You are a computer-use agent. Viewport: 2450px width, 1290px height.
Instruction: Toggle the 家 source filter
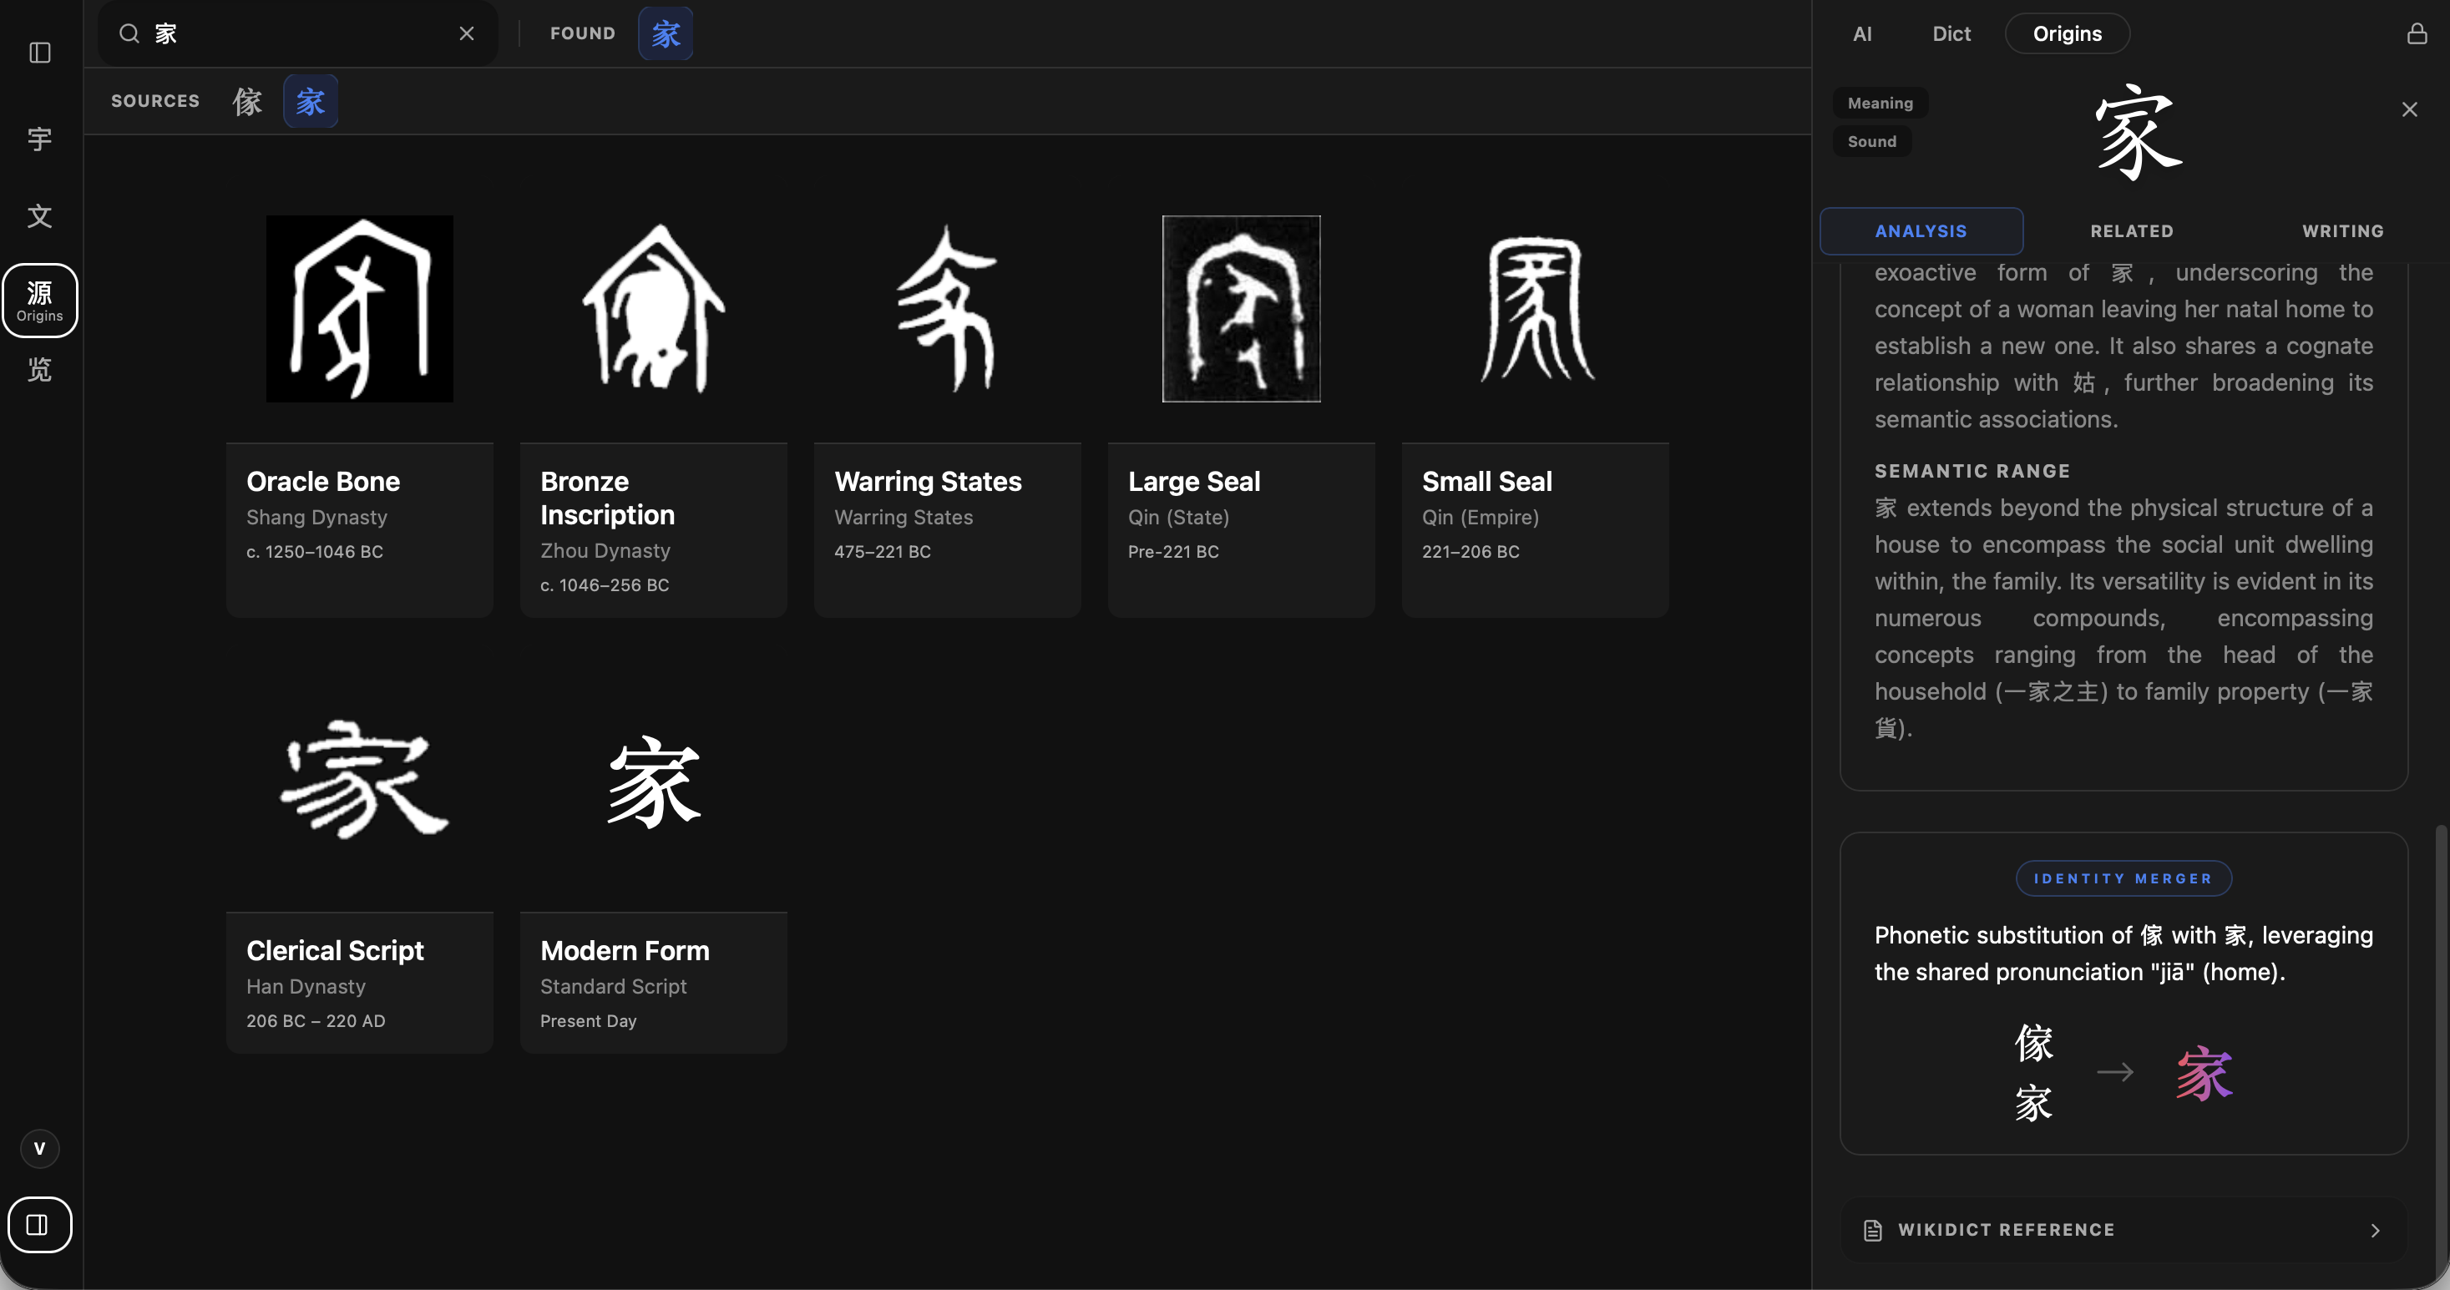coord(310,101)
